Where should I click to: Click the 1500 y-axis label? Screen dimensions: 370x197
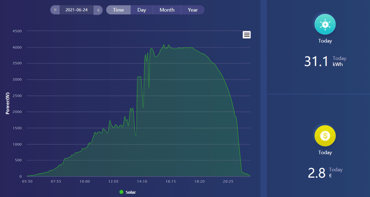coord(17,128)
